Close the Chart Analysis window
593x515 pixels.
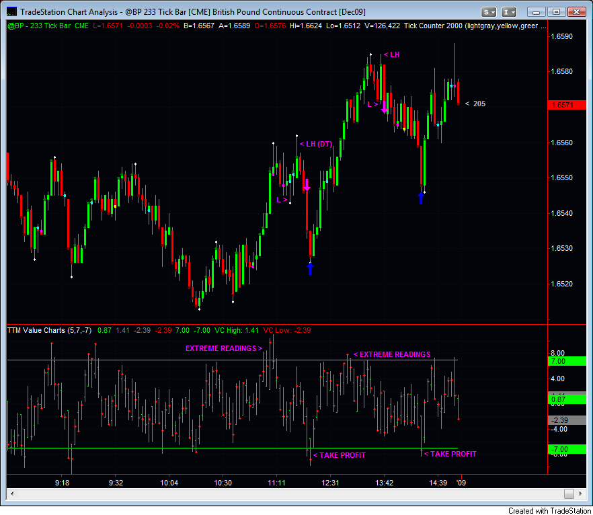point(577,12)
